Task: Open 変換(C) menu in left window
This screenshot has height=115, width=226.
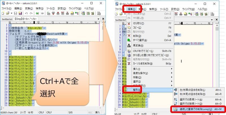Action: 29,8
